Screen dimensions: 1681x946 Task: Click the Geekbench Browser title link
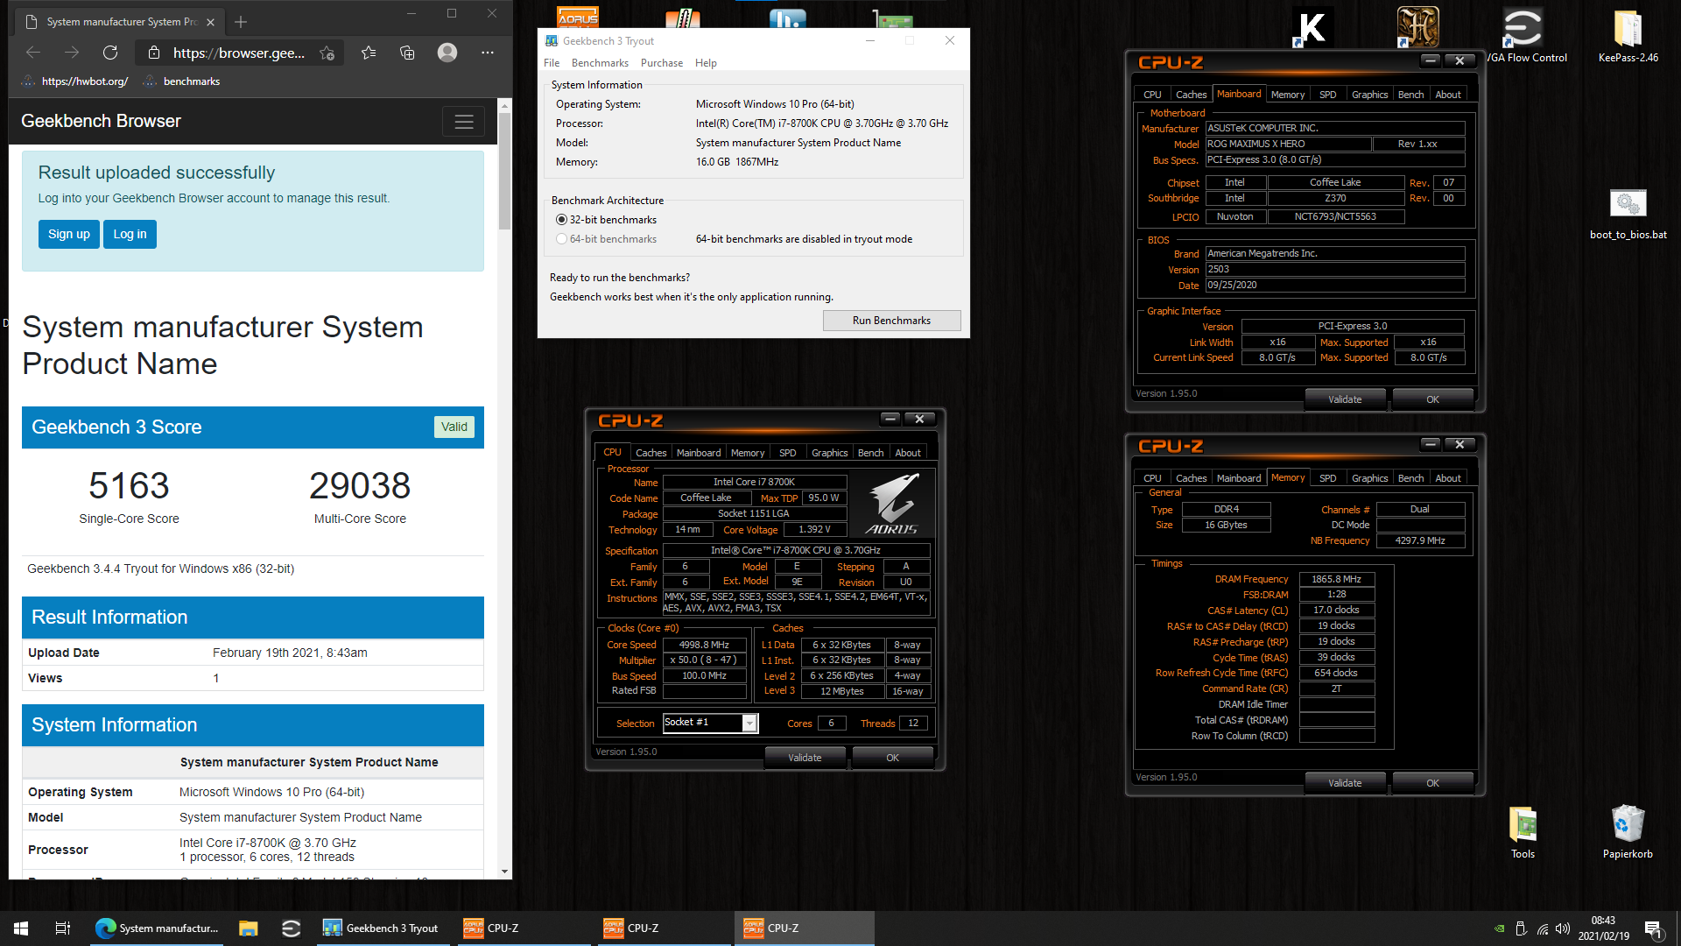pyautogui.click(x=101, y=121)
